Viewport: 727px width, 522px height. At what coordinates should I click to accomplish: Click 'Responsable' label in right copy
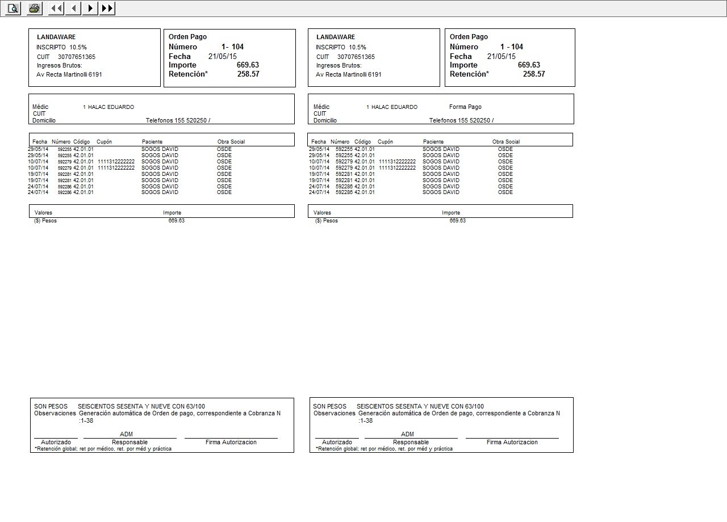[x=411, y=442]
